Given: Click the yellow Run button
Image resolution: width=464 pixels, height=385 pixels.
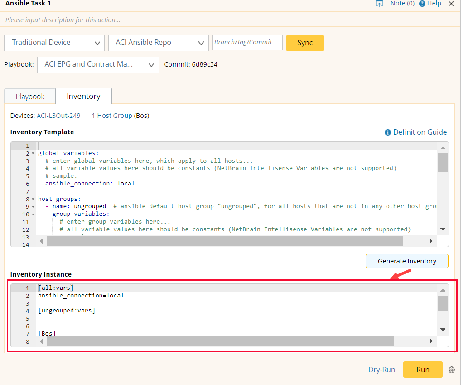Looking at the screenshot, I should coord(422,370).
